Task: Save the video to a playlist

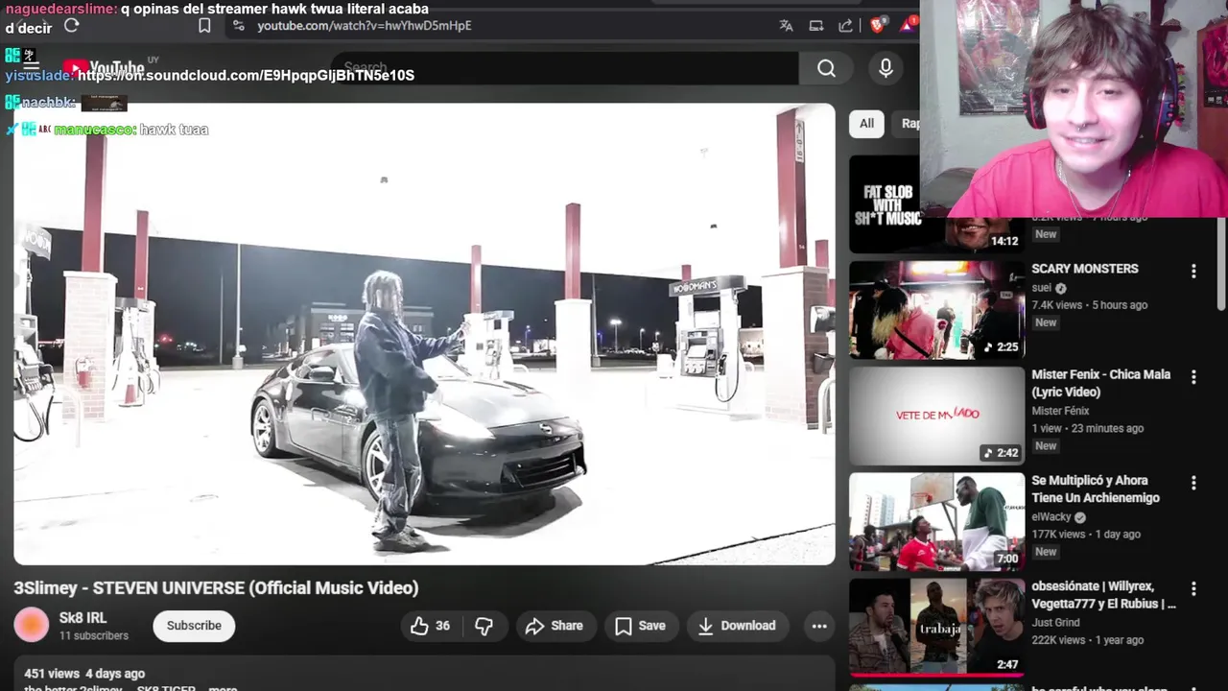Action: pyautogui.click(x=640, y=626)
